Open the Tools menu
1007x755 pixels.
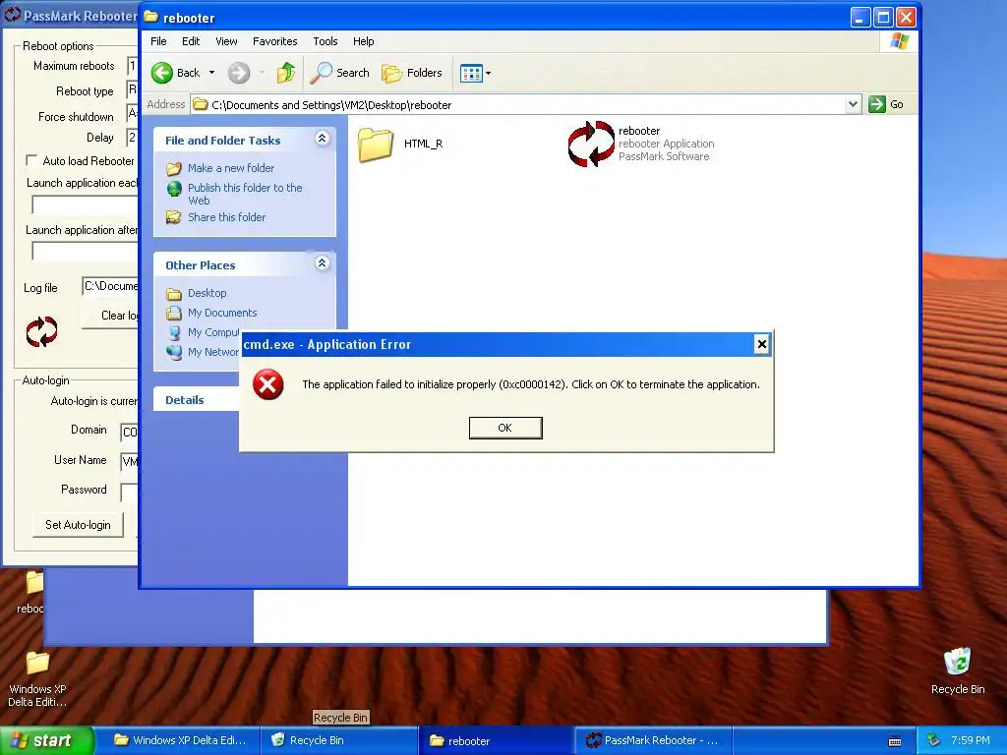tap(325, 41)
